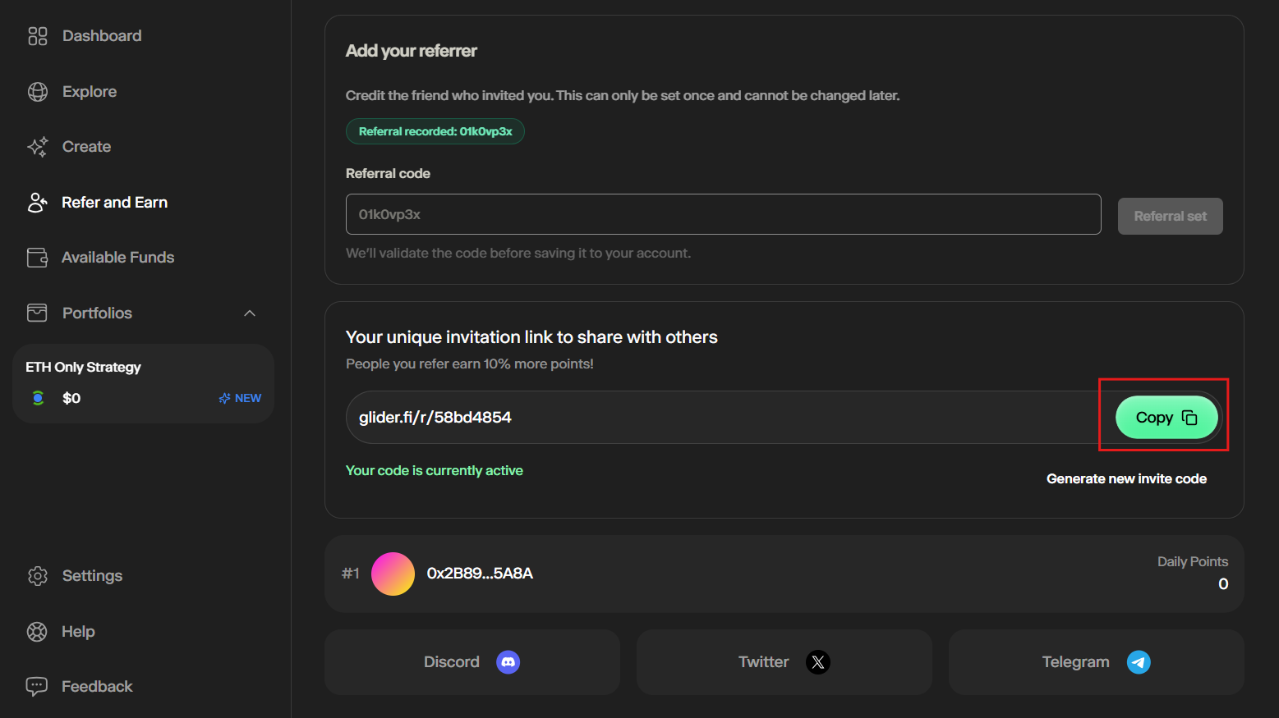Click the Referral set button
Viewport: 1279px width, 718px height.
pyautogui.click(x=1170, y=216)
